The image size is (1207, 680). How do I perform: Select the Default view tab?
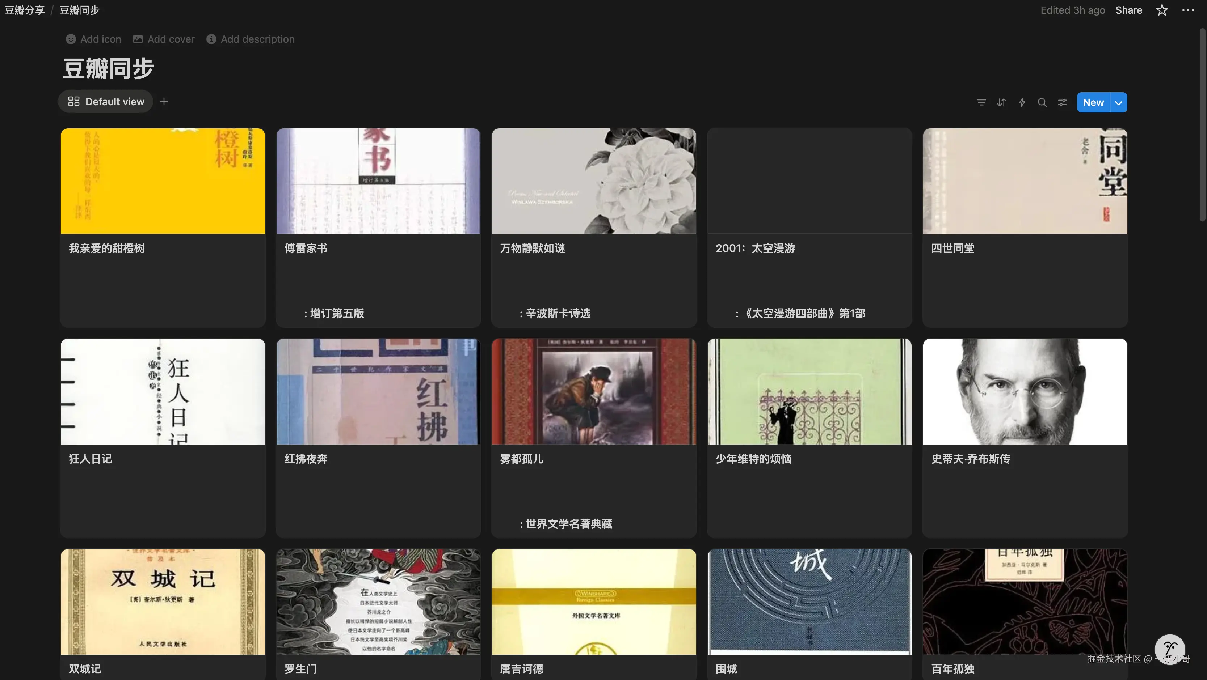pyautogui.click(x=106, y=102)
